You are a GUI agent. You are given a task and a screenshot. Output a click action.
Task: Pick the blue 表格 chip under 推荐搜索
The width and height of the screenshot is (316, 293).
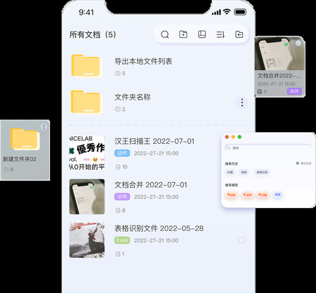click(x=278, y=194)
